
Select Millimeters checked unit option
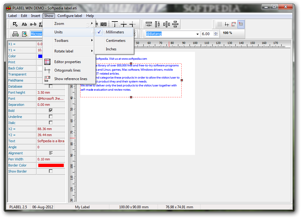coord(114,32)
